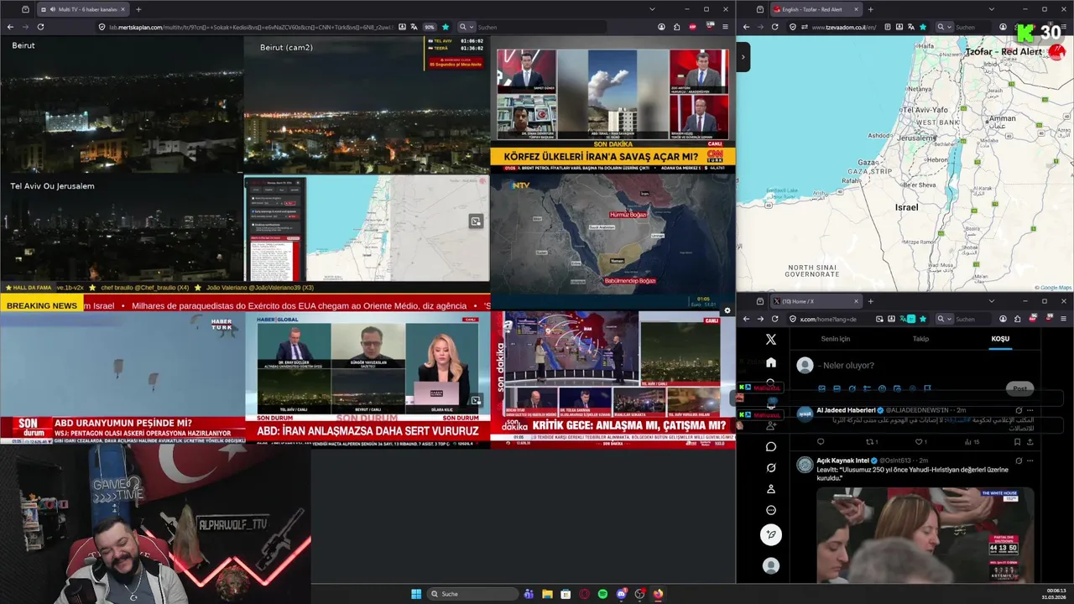The width and height of the screenshot is (1074, 604).
Task: Open File Explorer from taskbar
Action: (x=547, y=594)
